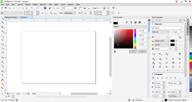192x102 pixels.
Task: Set landscape page orientation
Action: pyautogui.click(x=46, y=13)
